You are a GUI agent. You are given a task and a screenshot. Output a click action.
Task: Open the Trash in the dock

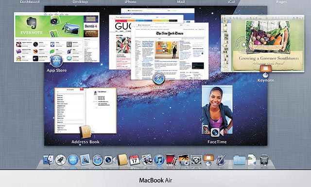click(264, 160)
